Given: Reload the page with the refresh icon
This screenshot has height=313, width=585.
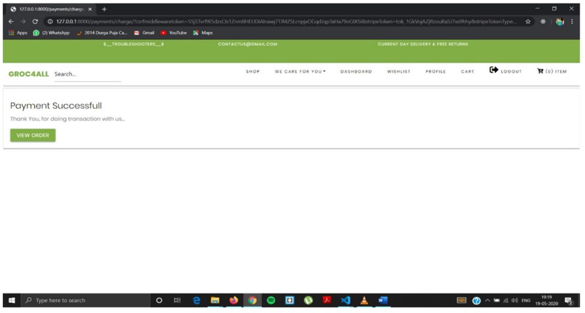Looking at the screenshot, I should (35, 22).
